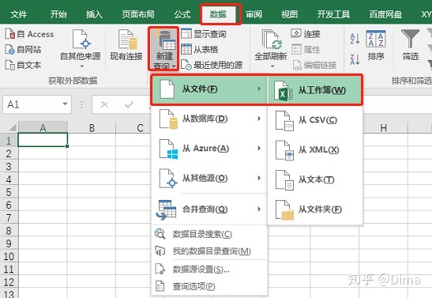Open 数据源设置(S)... menu entry
Screen dimensions: 432x298
click(x=209, y=269)
